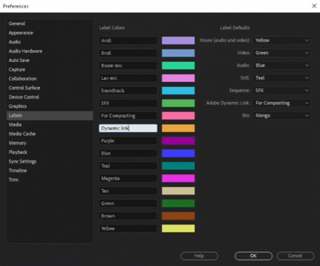This screenshot has height=266, width=320.
Task: Open the orange Dynamic link color swatch
Action: pyautogui.click(x=178, y=128)
